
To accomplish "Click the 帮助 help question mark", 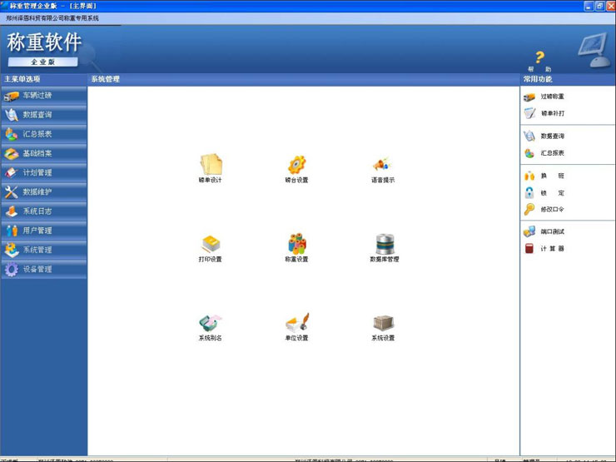I will click(x=539, y=61).
